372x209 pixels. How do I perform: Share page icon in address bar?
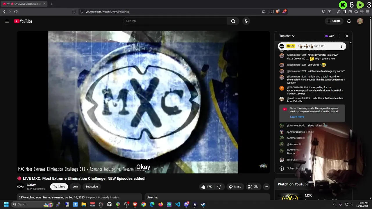270,12
